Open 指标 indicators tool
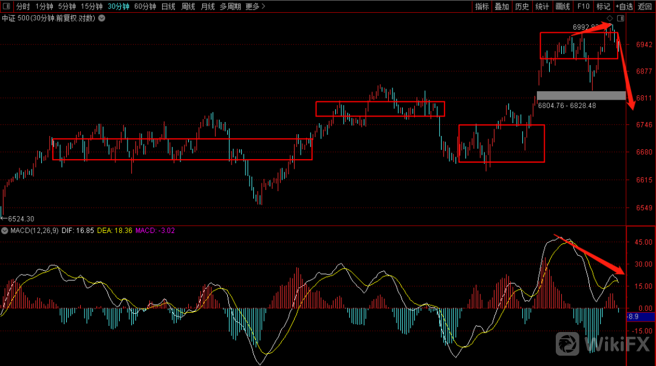Screen dimensions: 656x366 click(482, 7)
